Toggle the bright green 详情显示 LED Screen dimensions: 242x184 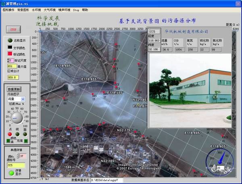[11, 173]
